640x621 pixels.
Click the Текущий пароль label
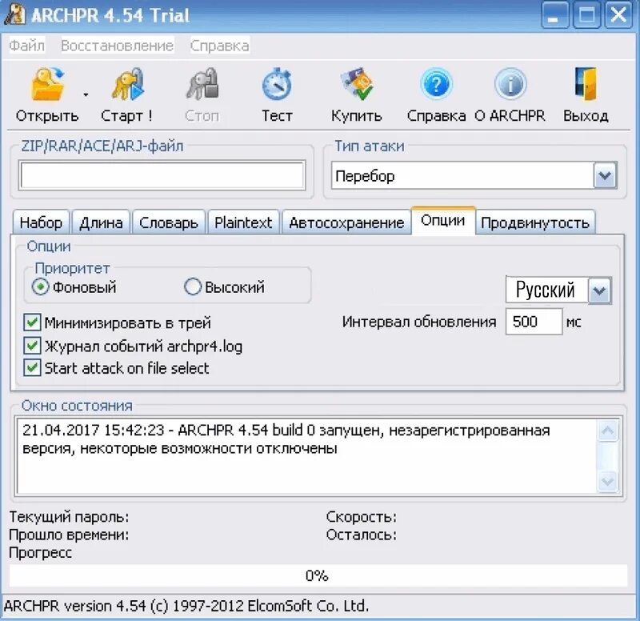pyautogui.click(x=69, y=517)
